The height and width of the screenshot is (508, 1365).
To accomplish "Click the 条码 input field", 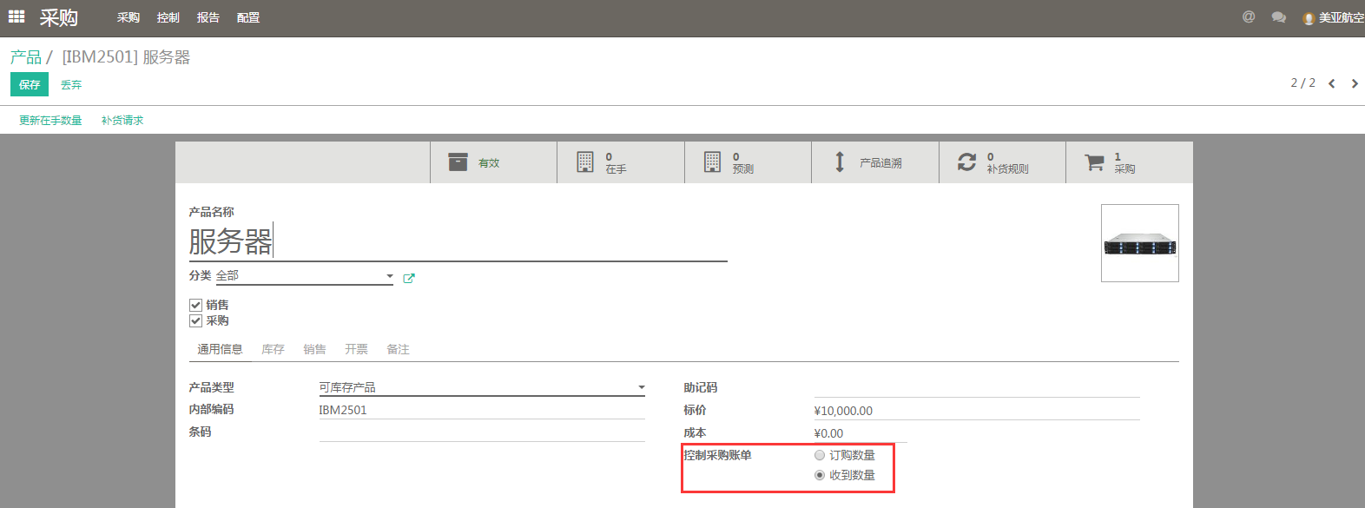I will click(482, 432).
